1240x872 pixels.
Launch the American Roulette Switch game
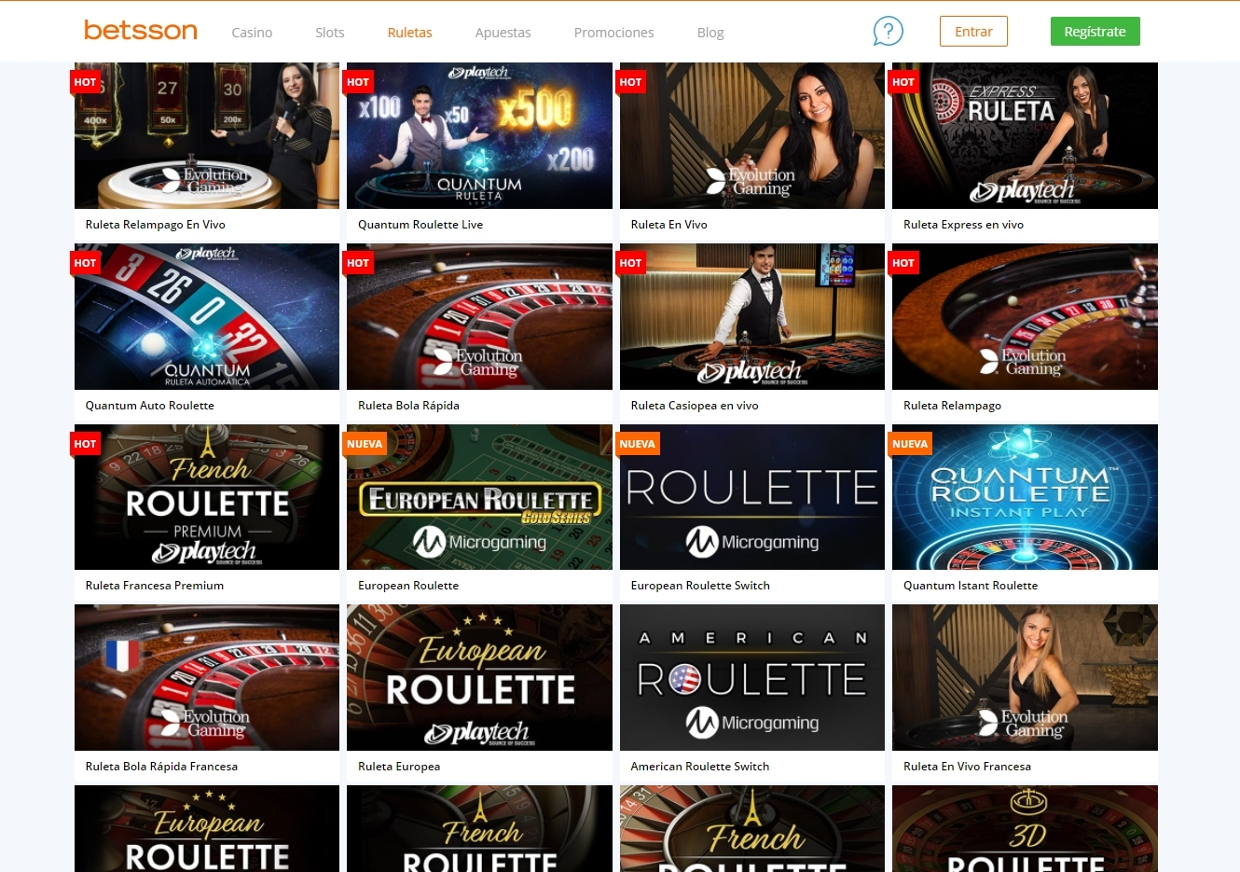[752, 677]
